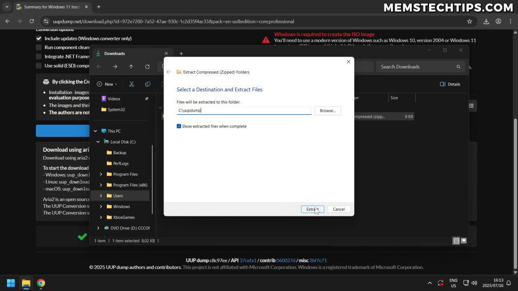Expand Program Files tree node
The image size is (518, 291).
pyautogui.click(x=101, y=174)
